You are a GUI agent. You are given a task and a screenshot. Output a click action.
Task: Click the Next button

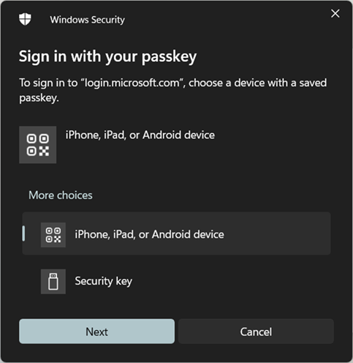pyautogui.click(x=96, y=332)
